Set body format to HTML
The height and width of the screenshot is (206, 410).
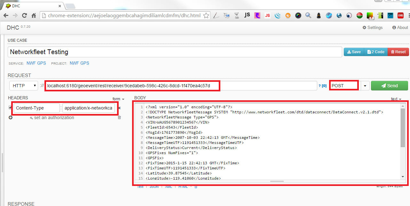click(183, 187)
